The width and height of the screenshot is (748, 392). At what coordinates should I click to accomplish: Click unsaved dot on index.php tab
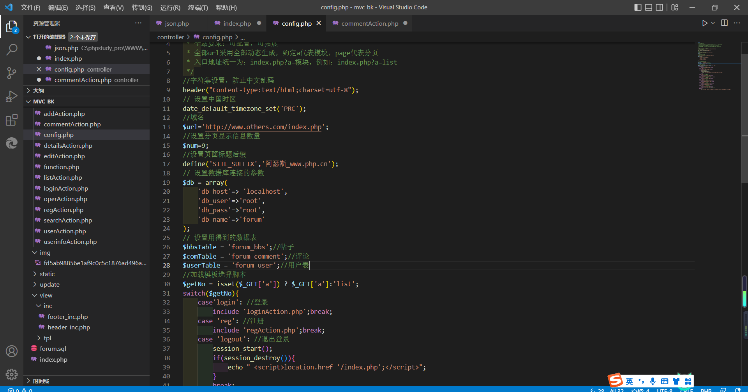click(259, 23)
